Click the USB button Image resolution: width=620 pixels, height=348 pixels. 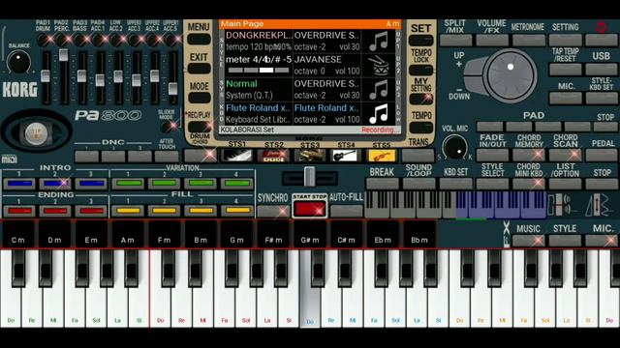tap(602, 69)
